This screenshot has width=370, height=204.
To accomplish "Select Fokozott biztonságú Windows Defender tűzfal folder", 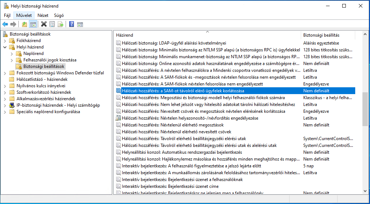I will coord(60,73).
